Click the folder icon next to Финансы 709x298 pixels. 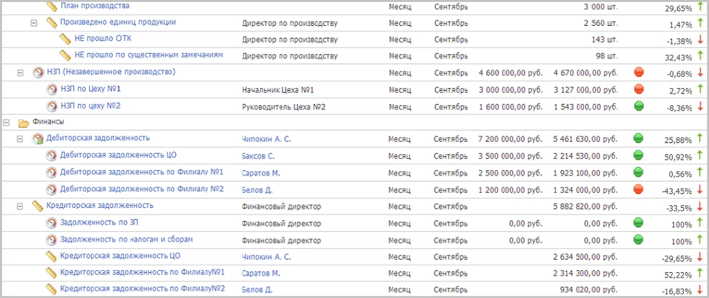point(24,123)
